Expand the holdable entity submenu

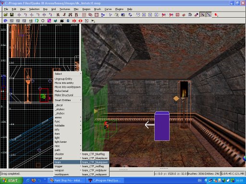click(68, 126)
